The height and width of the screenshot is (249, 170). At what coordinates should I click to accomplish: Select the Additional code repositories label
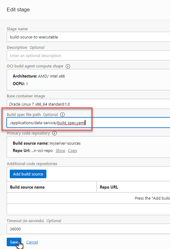pos(32,164)
